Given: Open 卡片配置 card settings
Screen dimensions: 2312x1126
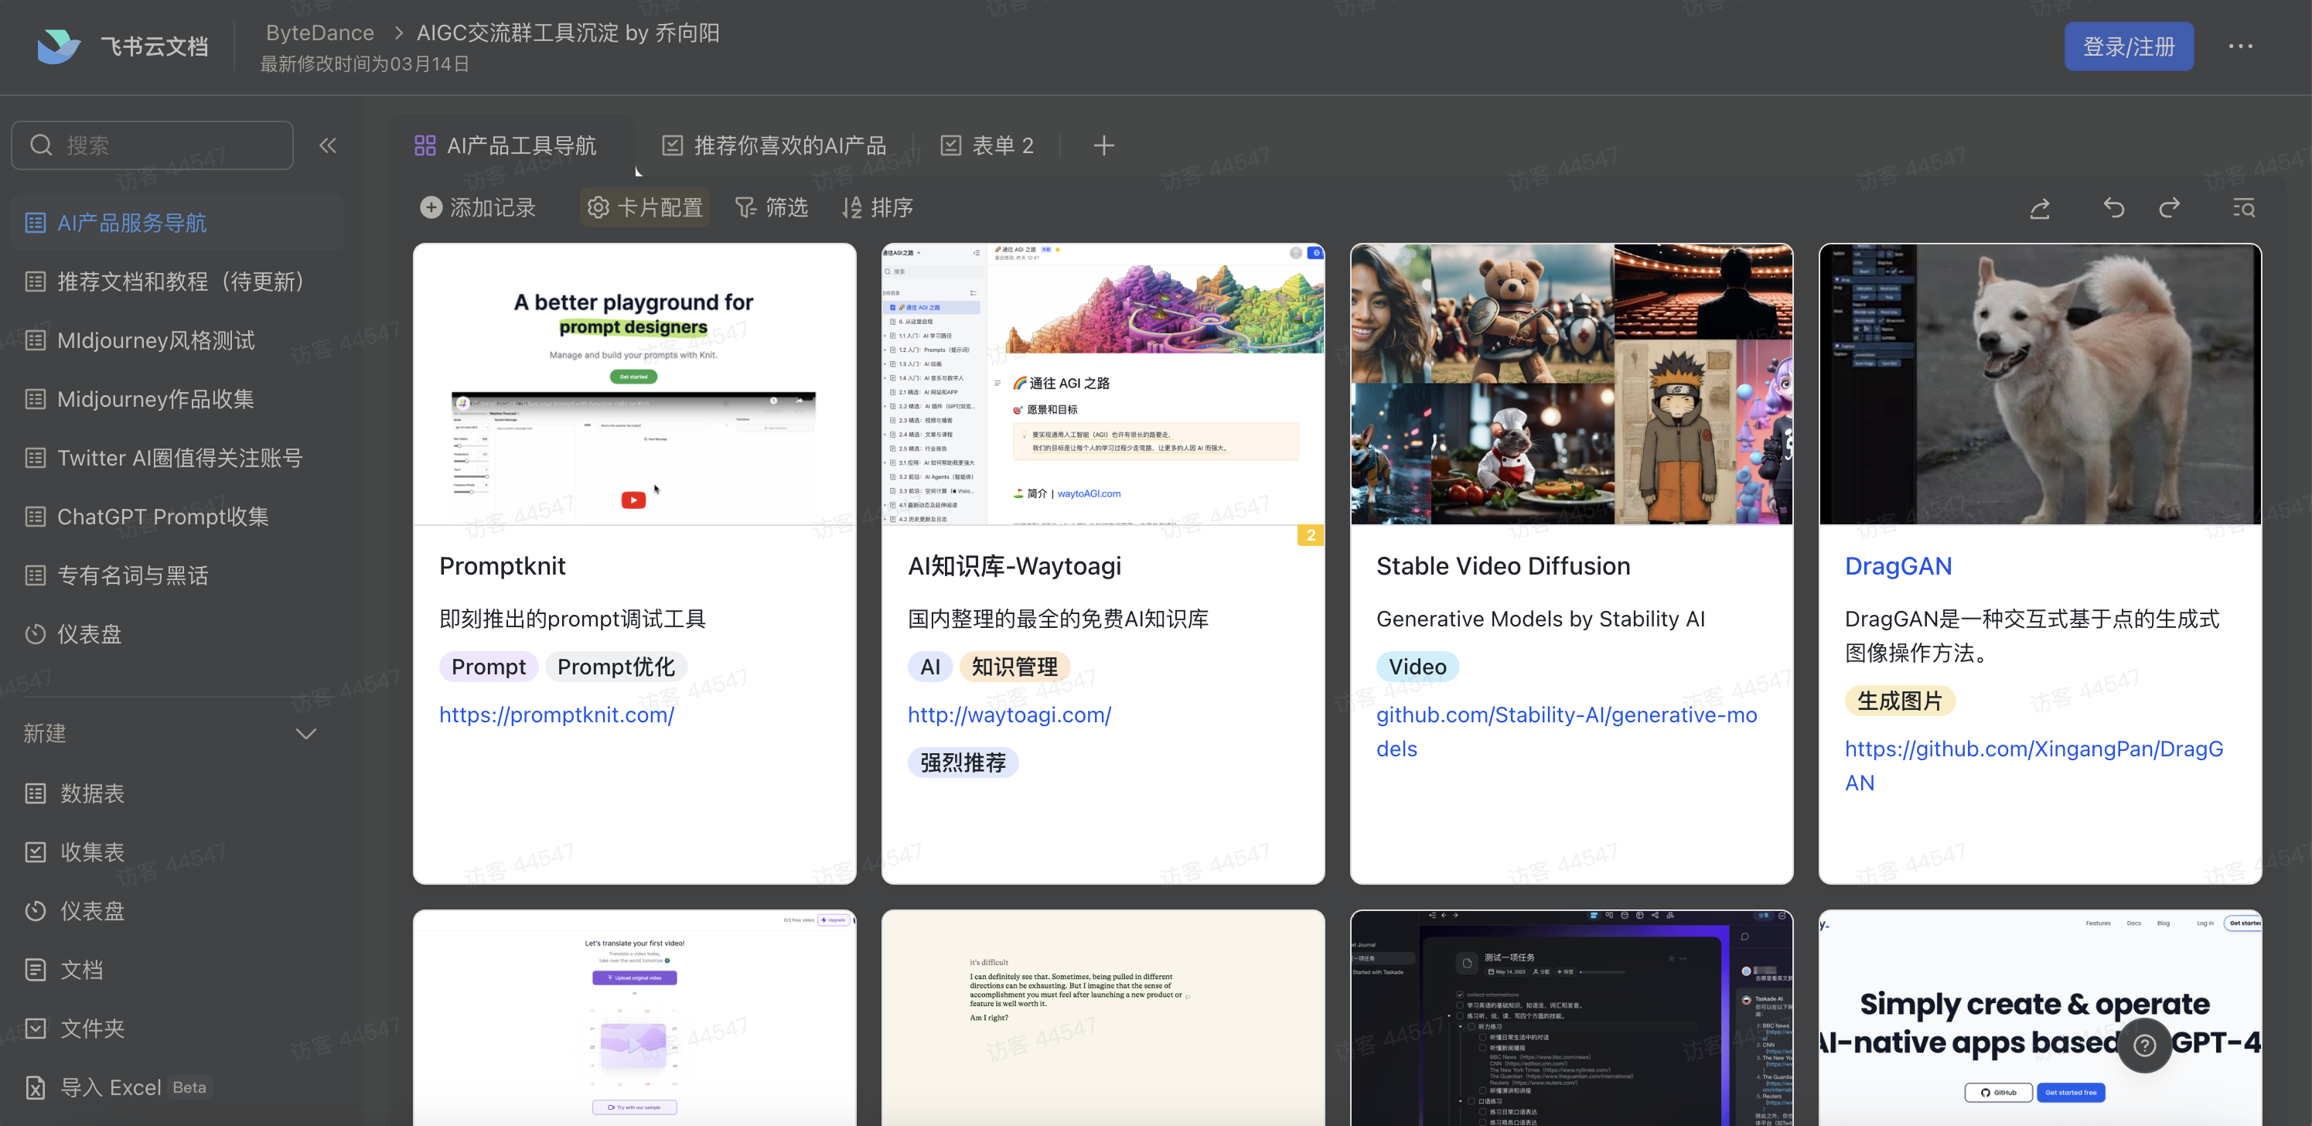Looking at the screenshot, I should (x=644, y=207).
